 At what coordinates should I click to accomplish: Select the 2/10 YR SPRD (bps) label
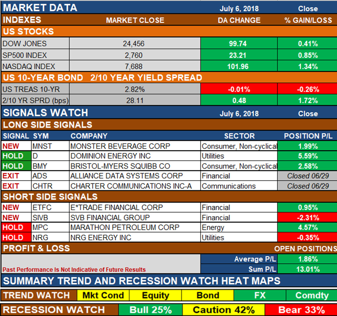[36, 100]
